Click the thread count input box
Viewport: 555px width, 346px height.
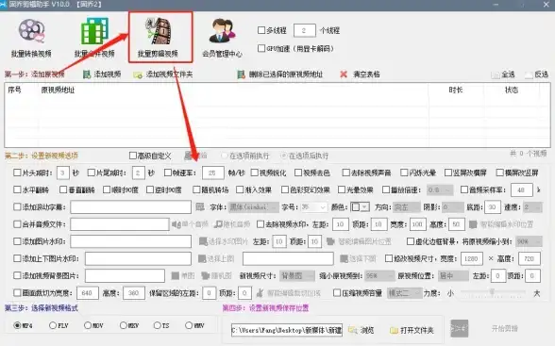[304, 31]
